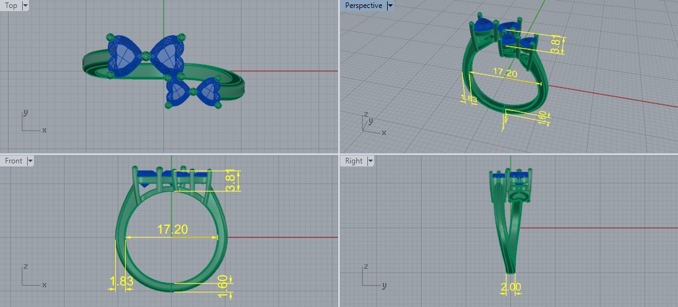Viewport: 678px width, 307px height.
Task: Open the Top viewport dropdown arrow
Action: click(x=25, y=6)
